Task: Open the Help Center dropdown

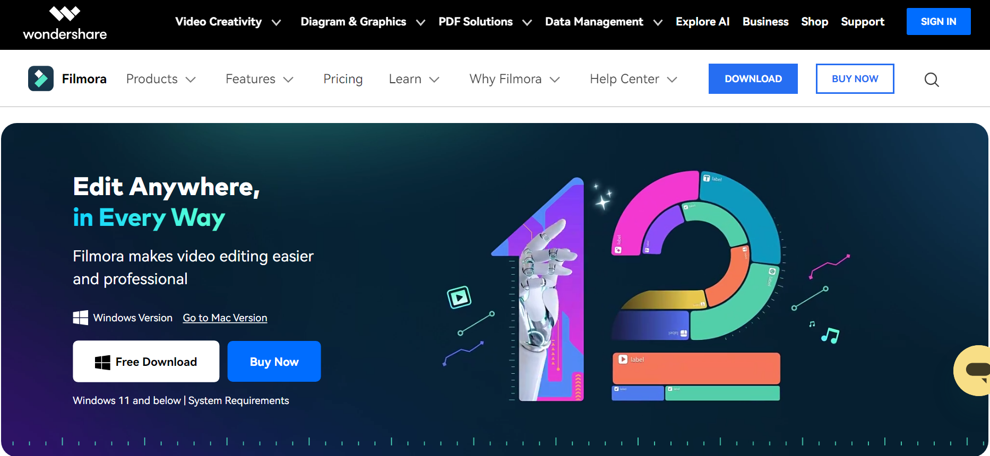Action: tap(634, 79)
